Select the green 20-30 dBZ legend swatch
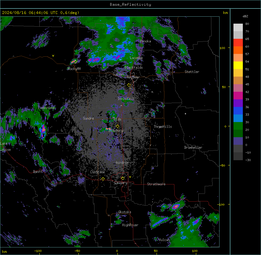Image resolution: width=261 pixels, height=255 pixels. tap(238, 126)
